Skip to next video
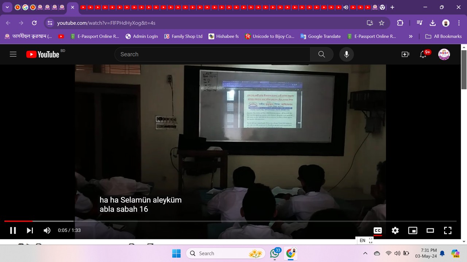 pos(30,230)
